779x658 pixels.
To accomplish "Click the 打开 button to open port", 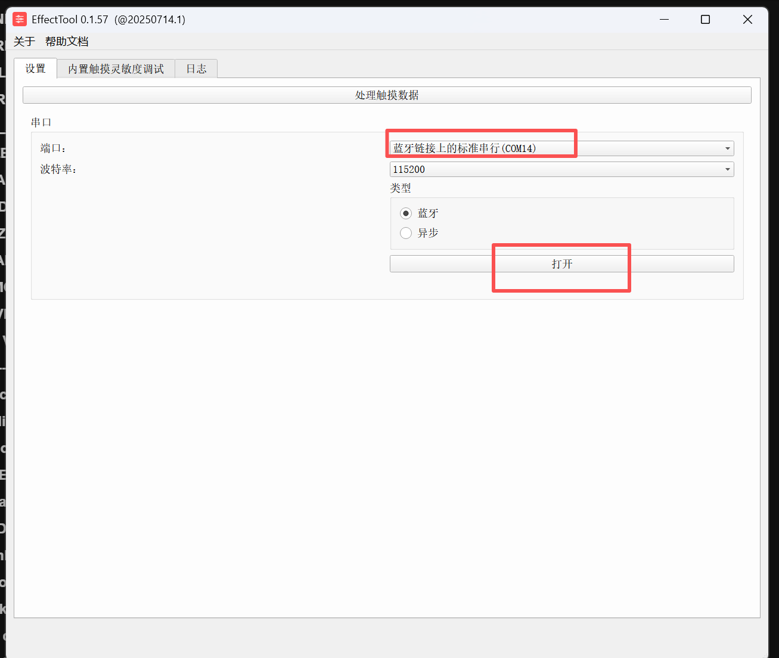I will (x=561, y=264).
